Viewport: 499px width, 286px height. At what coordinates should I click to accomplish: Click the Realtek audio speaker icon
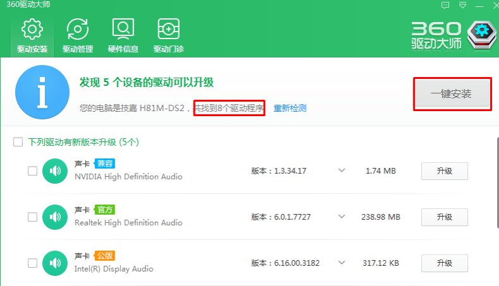(x=54, y=217)
